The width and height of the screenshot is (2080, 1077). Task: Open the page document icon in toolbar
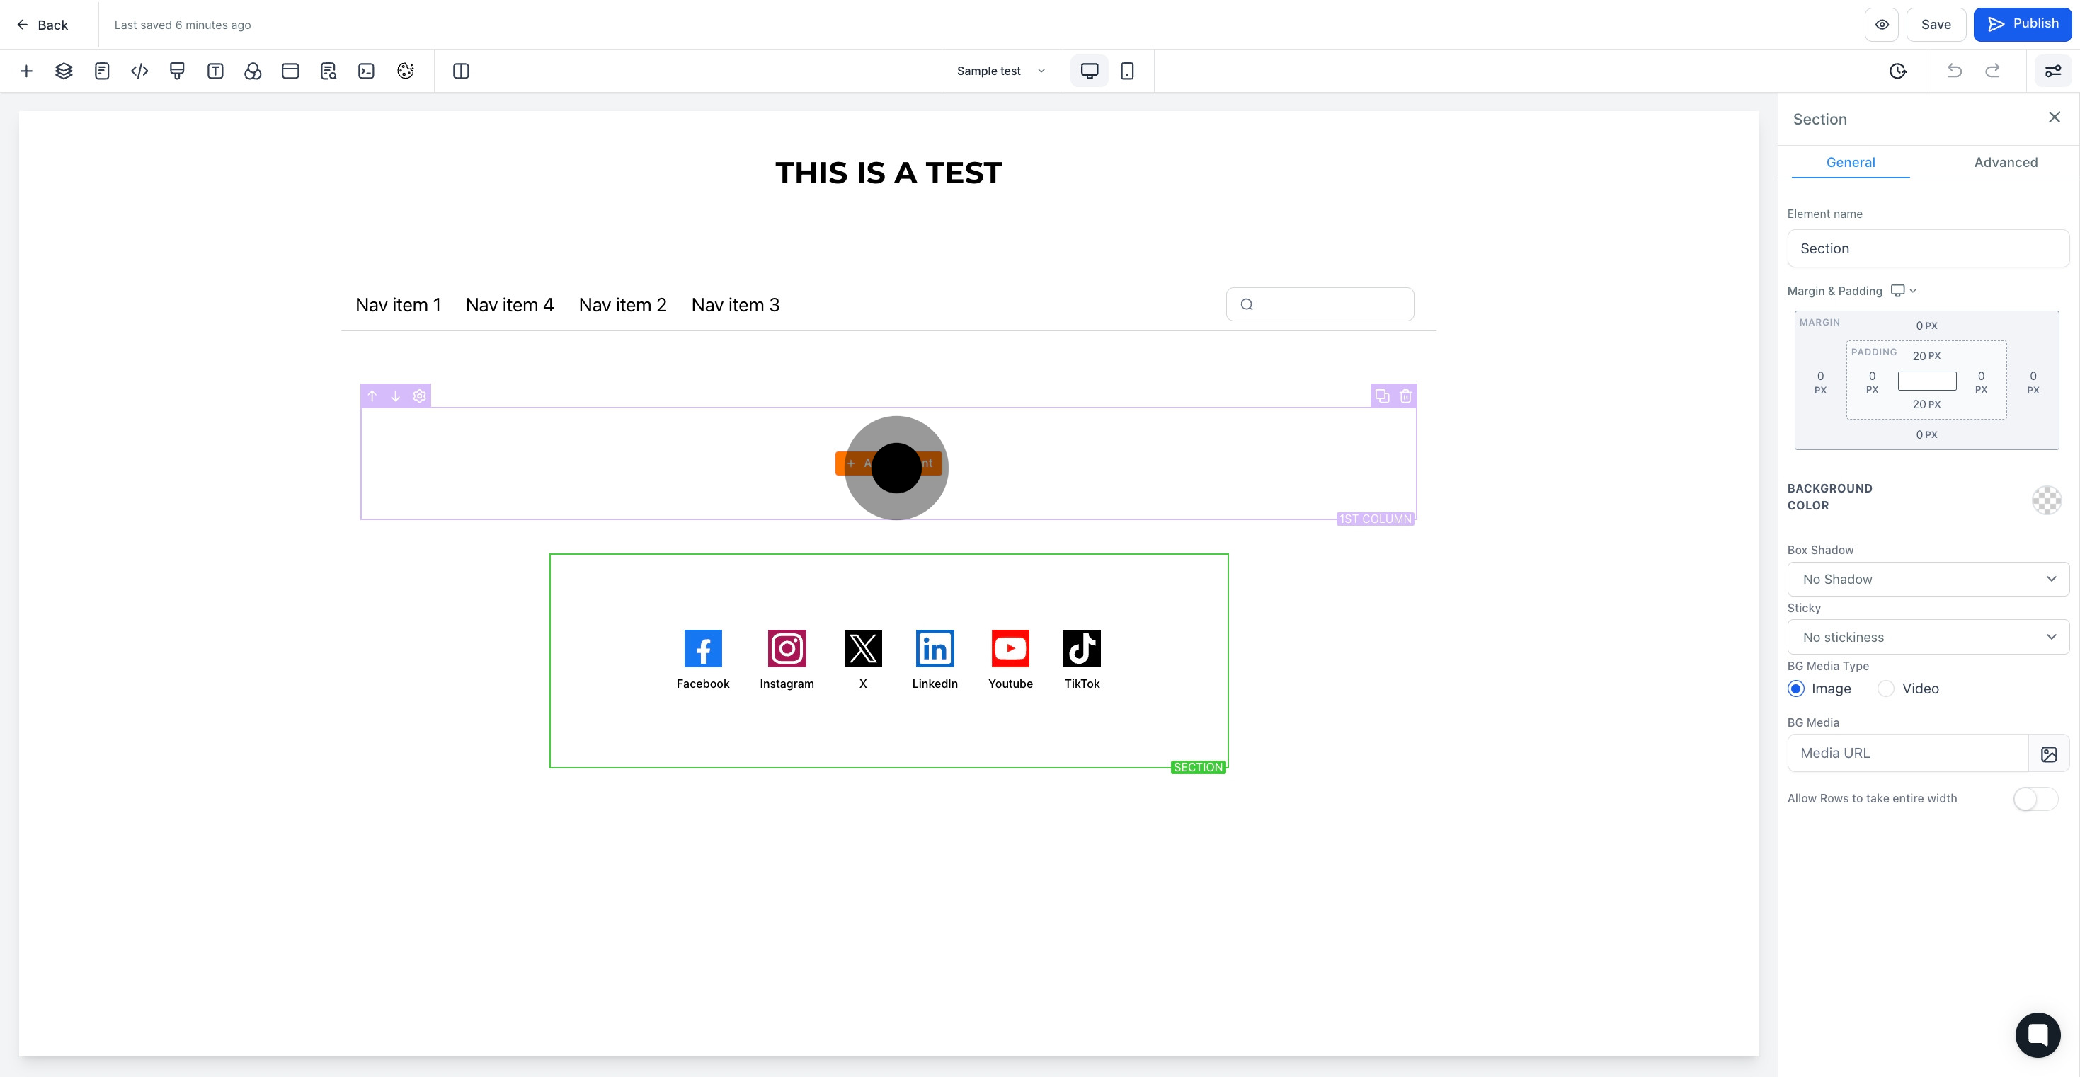tap(102, 71)
